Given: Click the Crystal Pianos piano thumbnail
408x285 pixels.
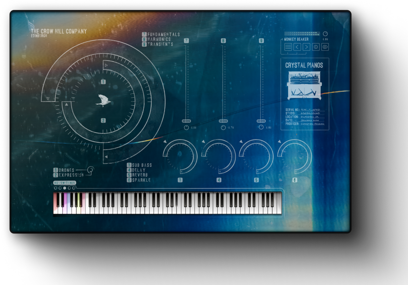Looking at the screenshot, I should (305, 85).
